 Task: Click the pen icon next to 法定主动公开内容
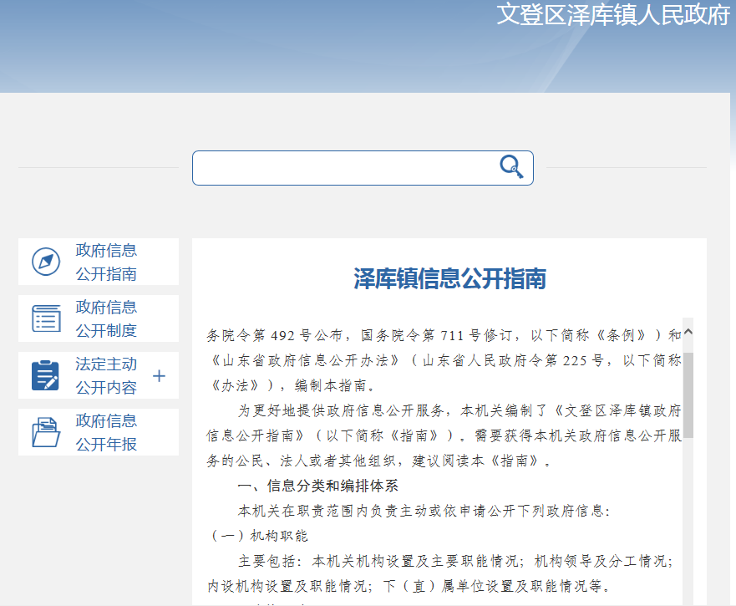[44, 374]
